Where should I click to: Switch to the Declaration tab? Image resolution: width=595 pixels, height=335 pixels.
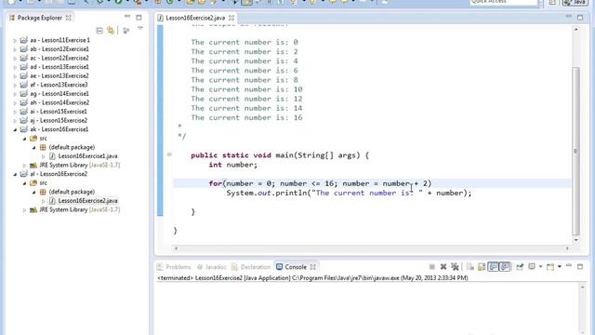tap(251, 267)
